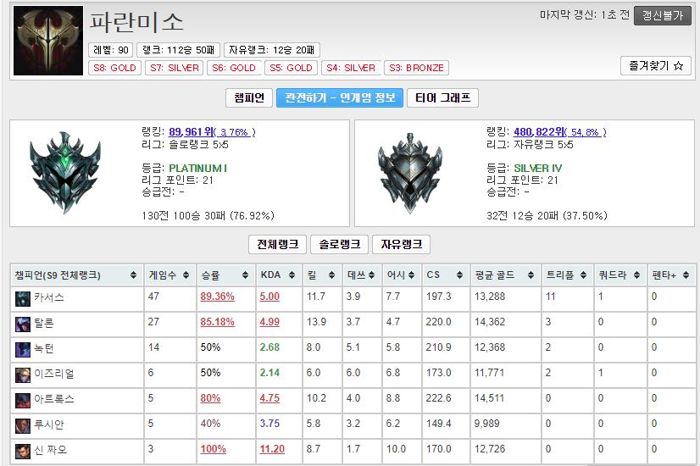Sort table by 승률 column
This screenshot has height=466, width=700.
[225, 275]
